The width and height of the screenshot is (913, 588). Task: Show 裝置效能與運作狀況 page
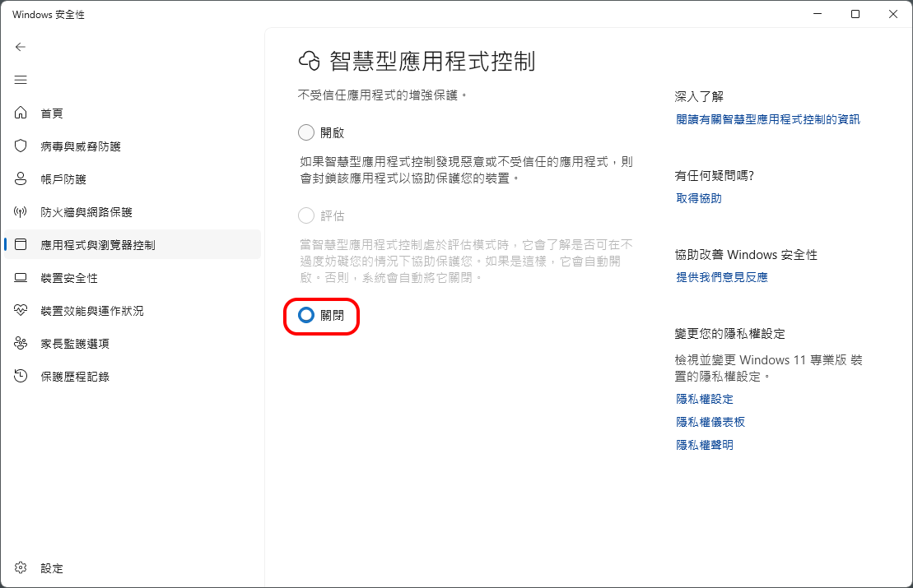pos(133,311)
